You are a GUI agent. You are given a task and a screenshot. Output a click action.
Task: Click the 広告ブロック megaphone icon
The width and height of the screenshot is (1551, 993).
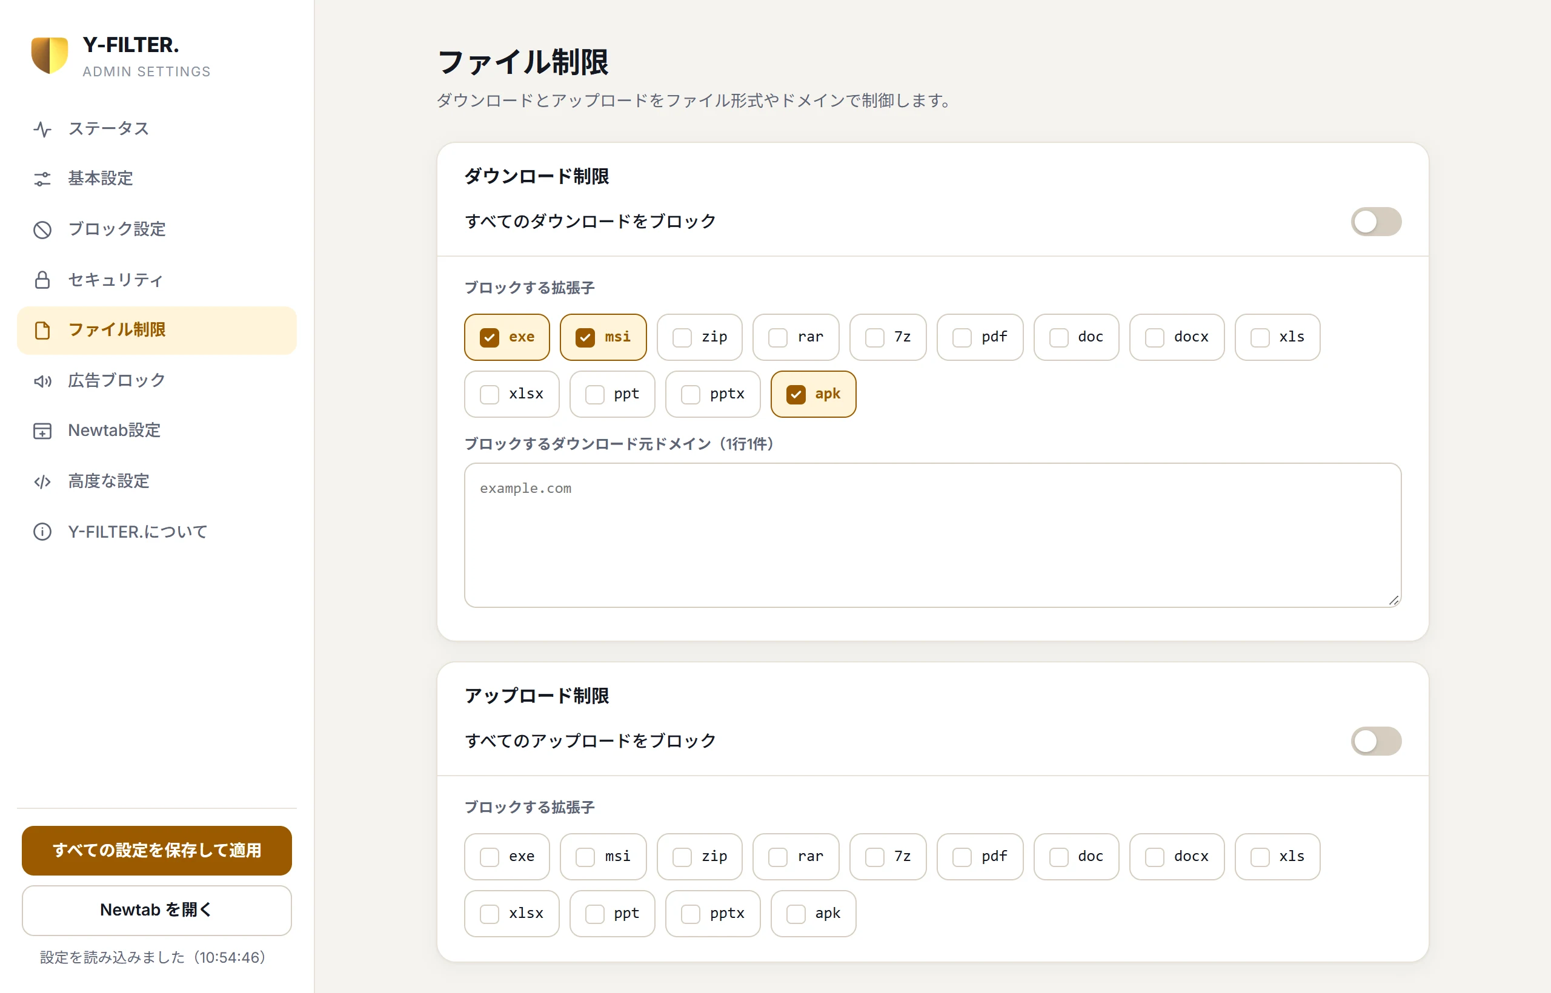42,380
